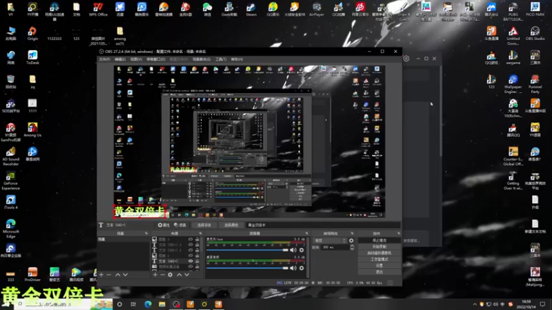Open Steam desktop shortcut

251,10
